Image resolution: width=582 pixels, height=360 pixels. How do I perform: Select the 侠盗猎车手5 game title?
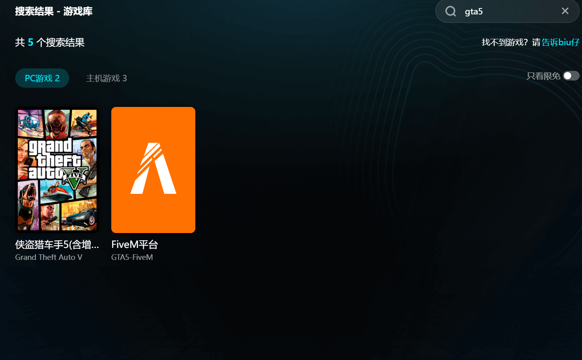coord(57,244)
